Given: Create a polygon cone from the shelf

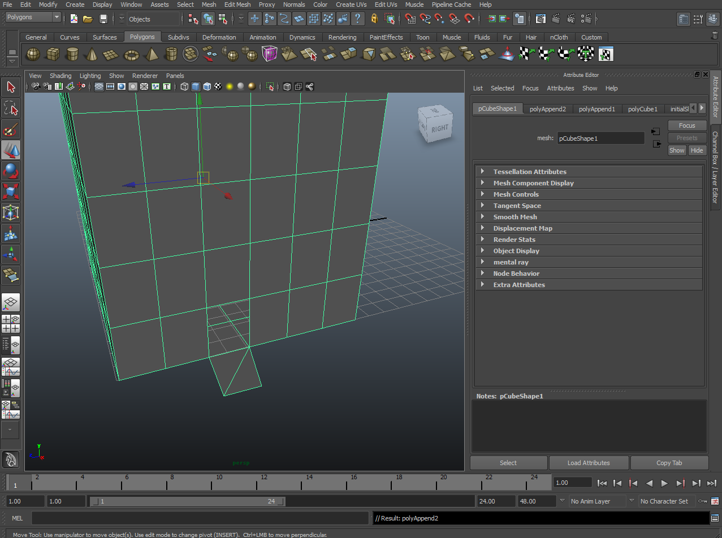Looking at the screenshot, I should (92, 54).
